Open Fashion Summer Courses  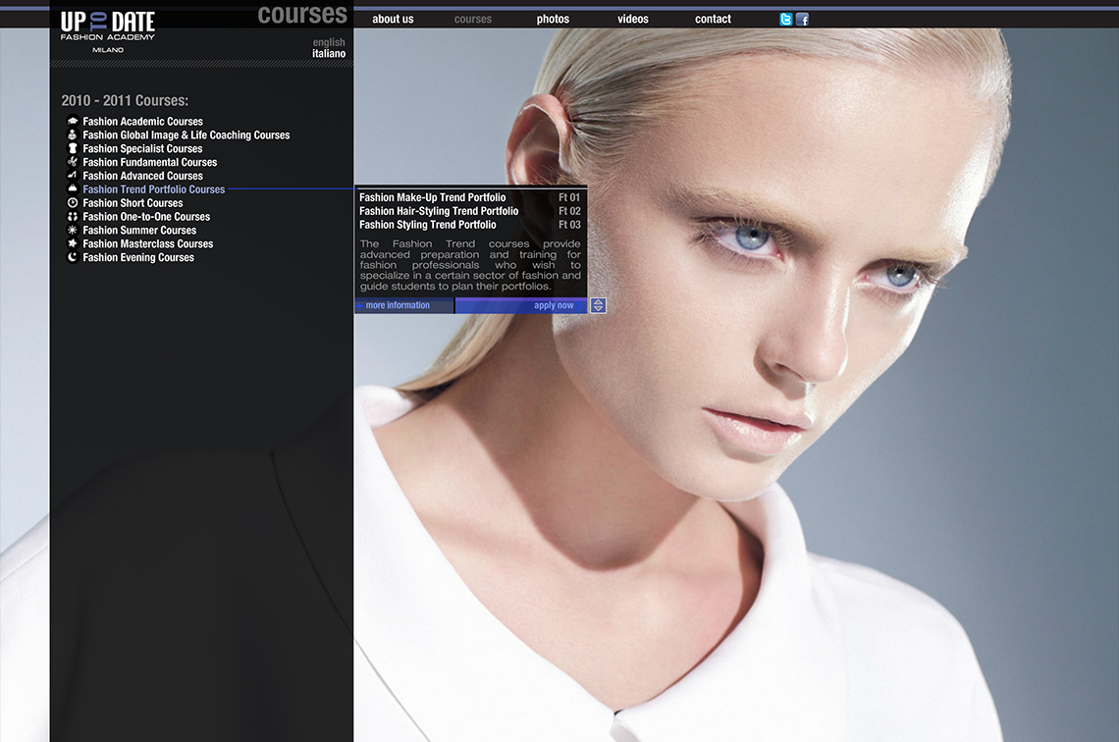click(x=139, y=230)
